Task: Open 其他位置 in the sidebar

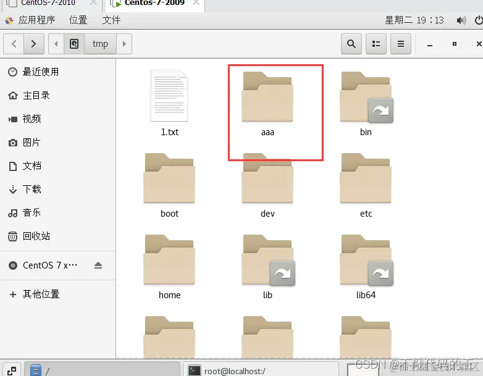Action: pos(58,294)
